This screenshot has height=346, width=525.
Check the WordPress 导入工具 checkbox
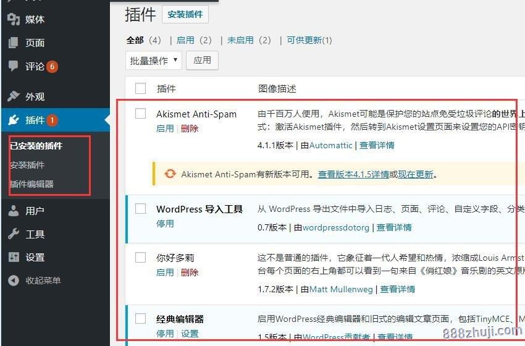[x=141, y=208]
